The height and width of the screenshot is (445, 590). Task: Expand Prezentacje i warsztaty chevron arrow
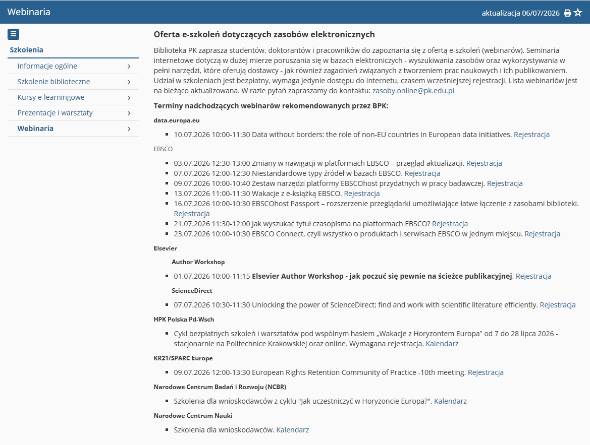click(x=129, y=113)
